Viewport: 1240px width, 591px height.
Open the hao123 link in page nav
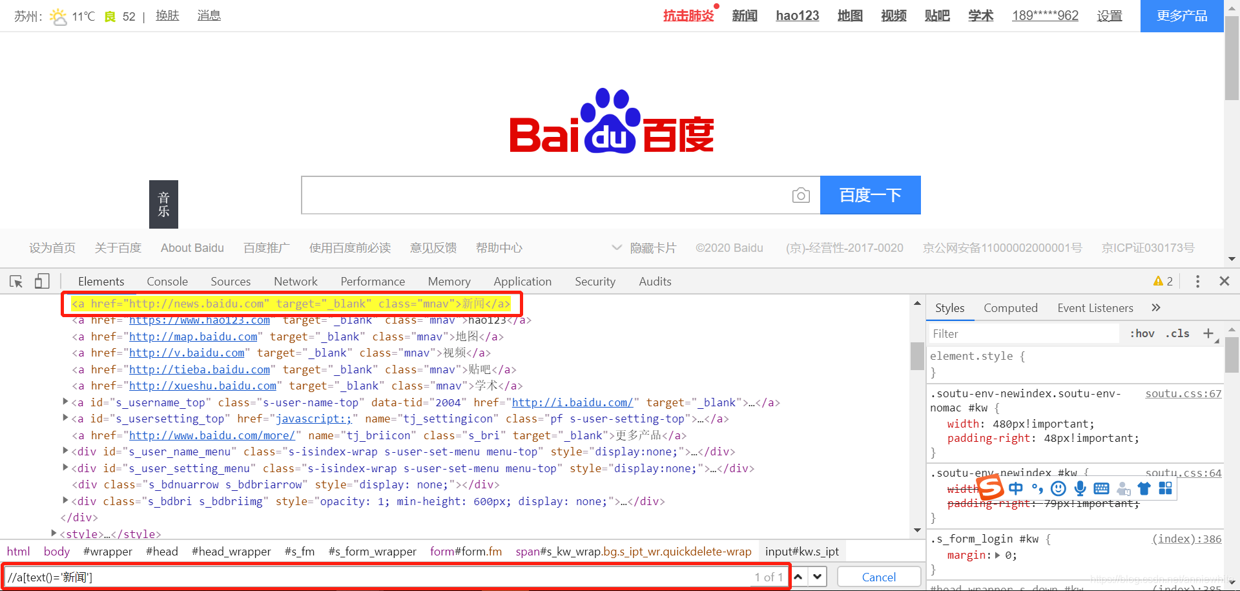pos(798,16)
